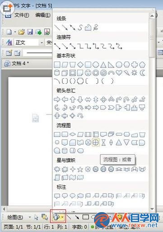Image resolution: width=163 pixels, height=232 pixels.
Task: Open the new document dropdown arrow
Action: tap(15, 32)
